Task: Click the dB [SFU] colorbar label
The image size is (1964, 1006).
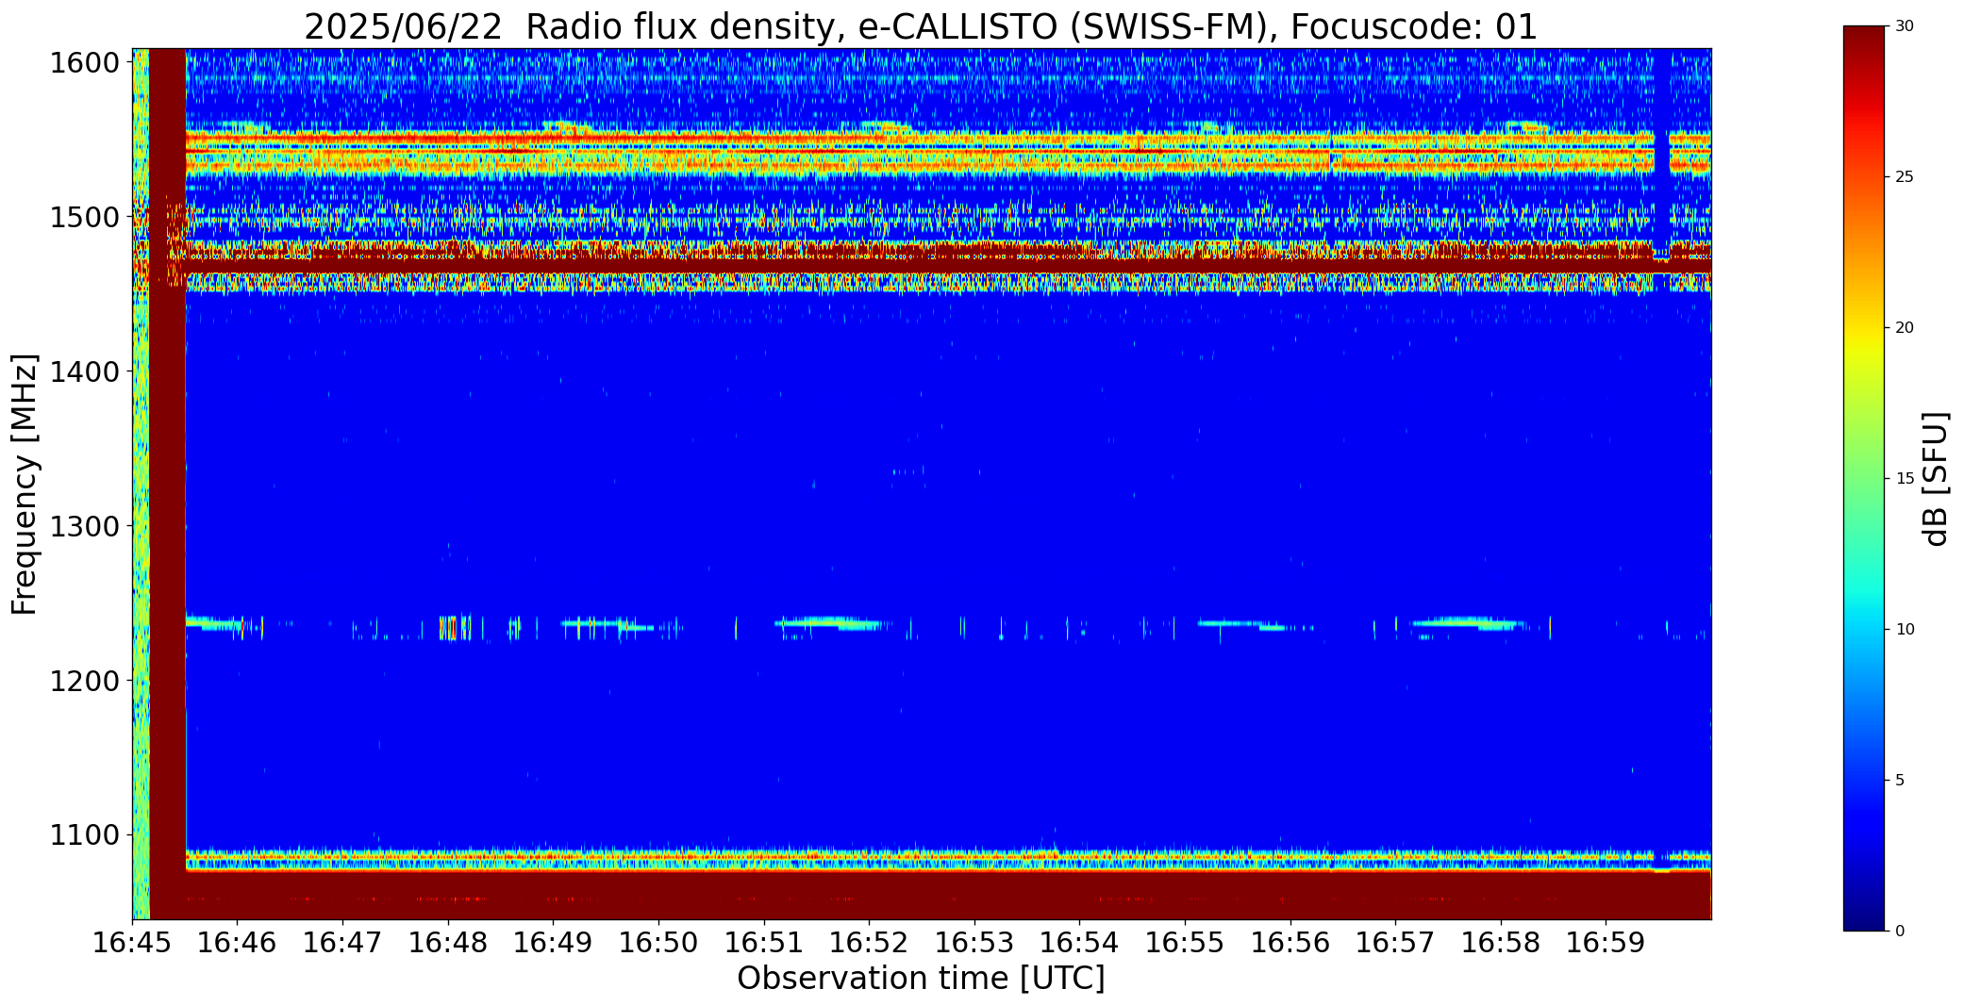Action: [x=1936, y=478]
